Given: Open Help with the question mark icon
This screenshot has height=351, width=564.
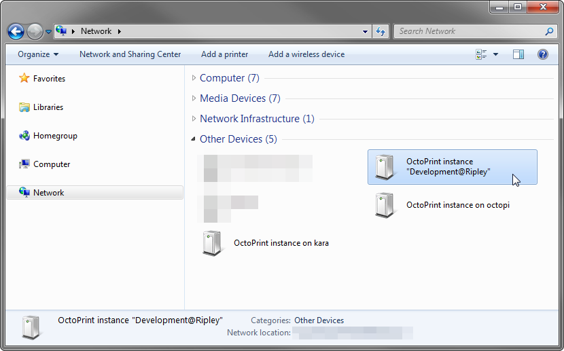Looking at the screenshot, I should coord(543,54).
